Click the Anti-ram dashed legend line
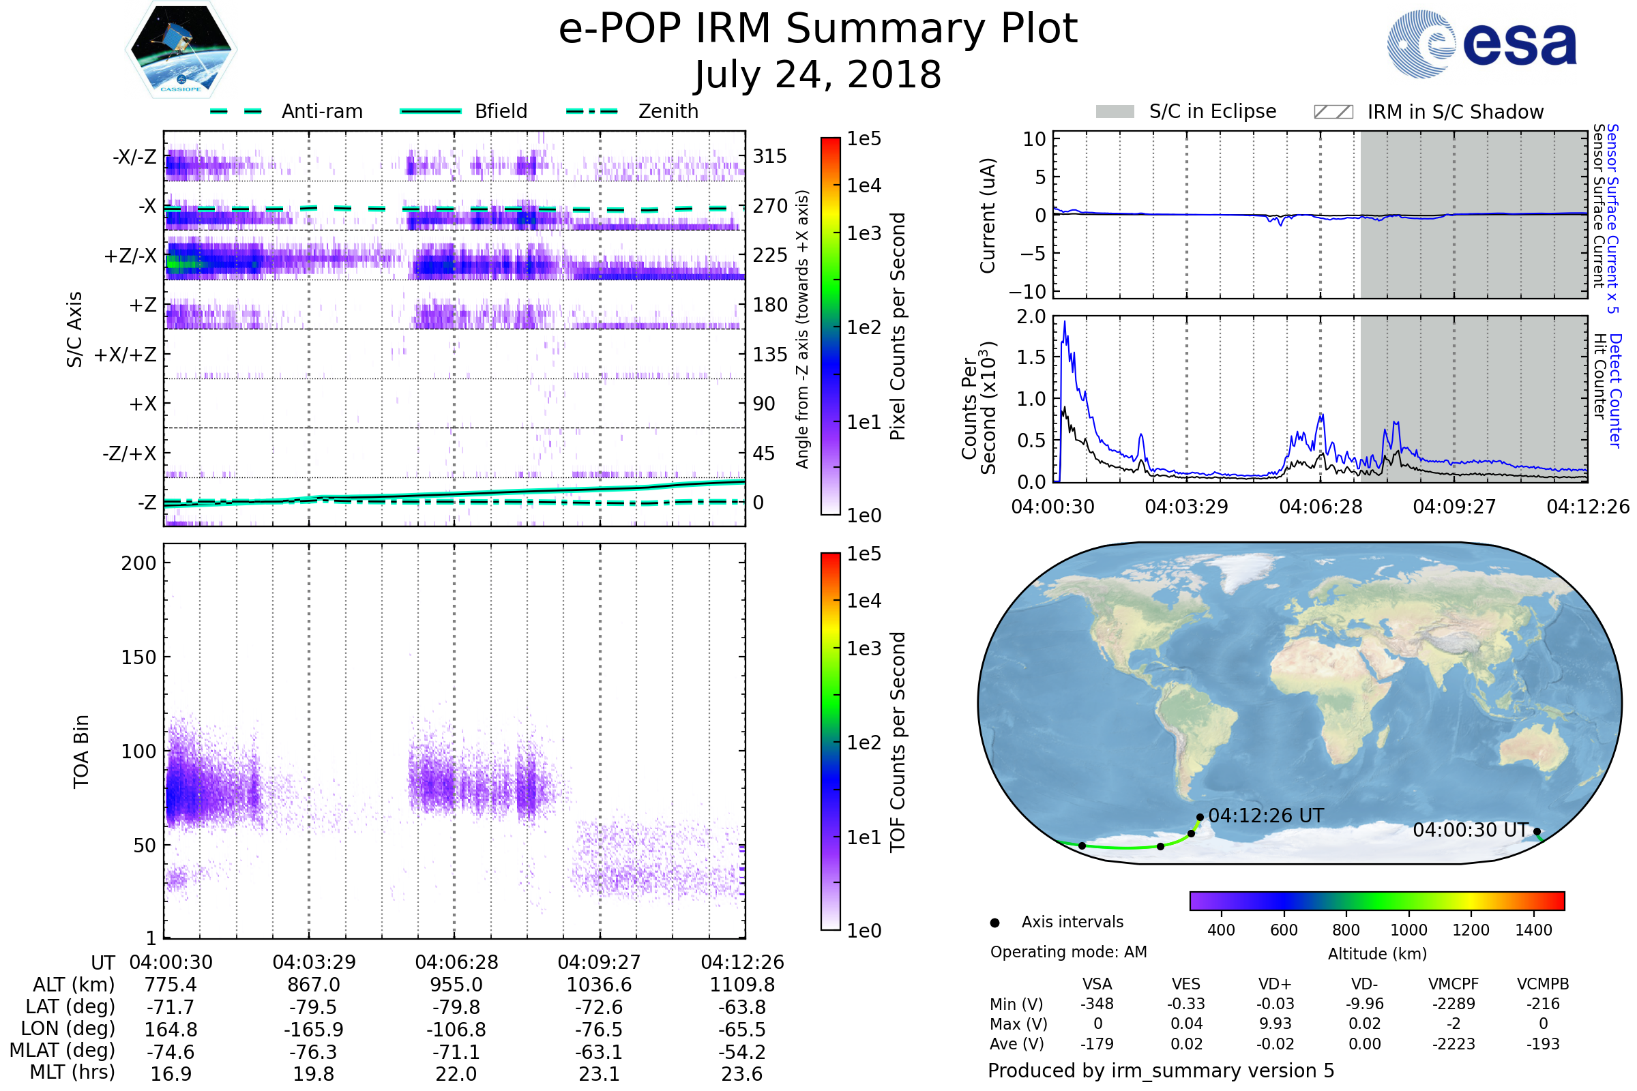This screenshot has width=1637, height=1091. coord(236,111)
